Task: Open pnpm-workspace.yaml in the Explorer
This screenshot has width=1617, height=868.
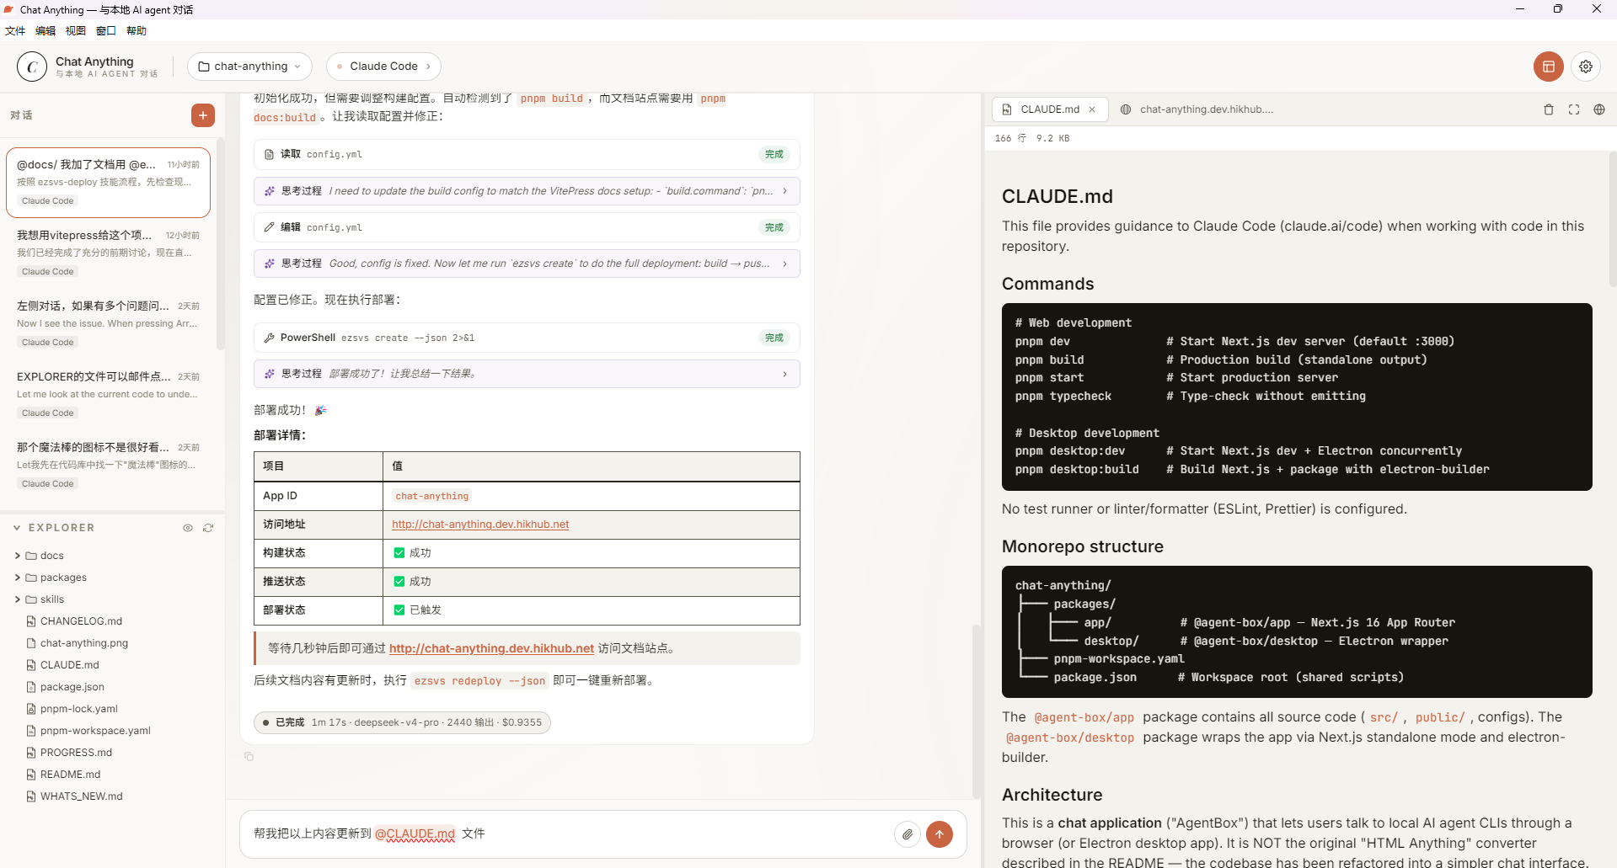Action: (x=95, y=731)
